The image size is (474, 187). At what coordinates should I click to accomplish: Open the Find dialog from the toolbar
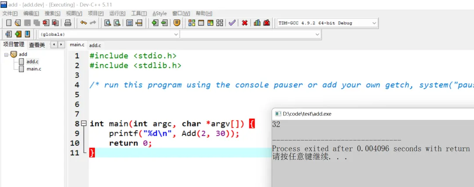click(x=108, y=23)
